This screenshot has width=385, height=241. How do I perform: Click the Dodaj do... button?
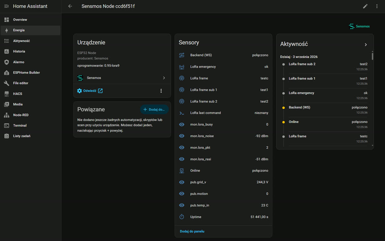tap(154, 110)
